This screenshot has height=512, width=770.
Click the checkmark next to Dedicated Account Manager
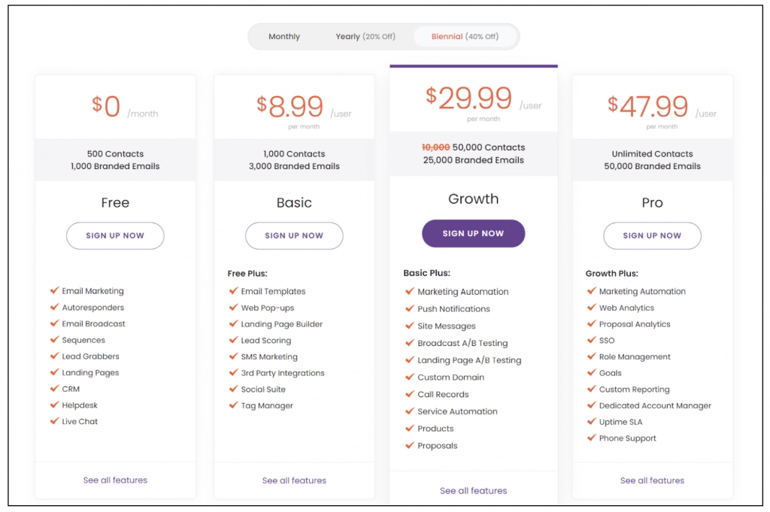pyautogui.click(x=591, y=405)
